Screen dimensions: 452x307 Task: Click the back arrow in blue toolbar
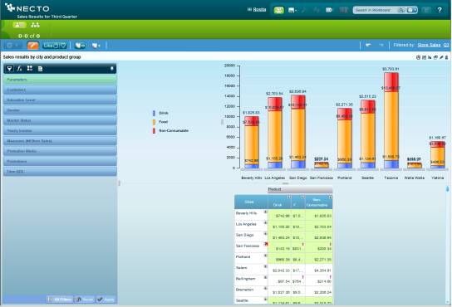click(368, 45)
